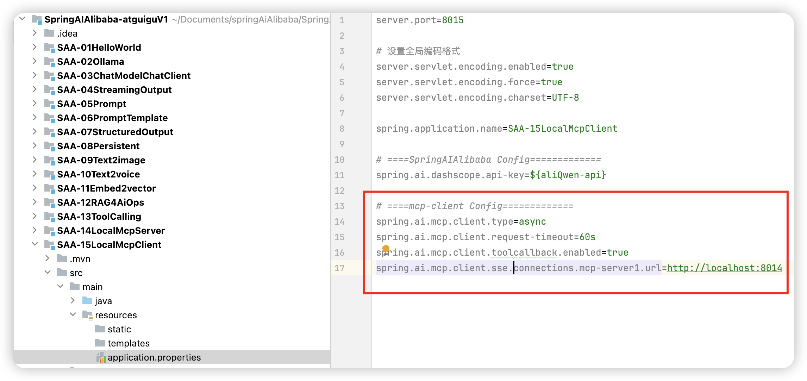Click the .idea folder icon
807x381 pixels.
[49, 33]
